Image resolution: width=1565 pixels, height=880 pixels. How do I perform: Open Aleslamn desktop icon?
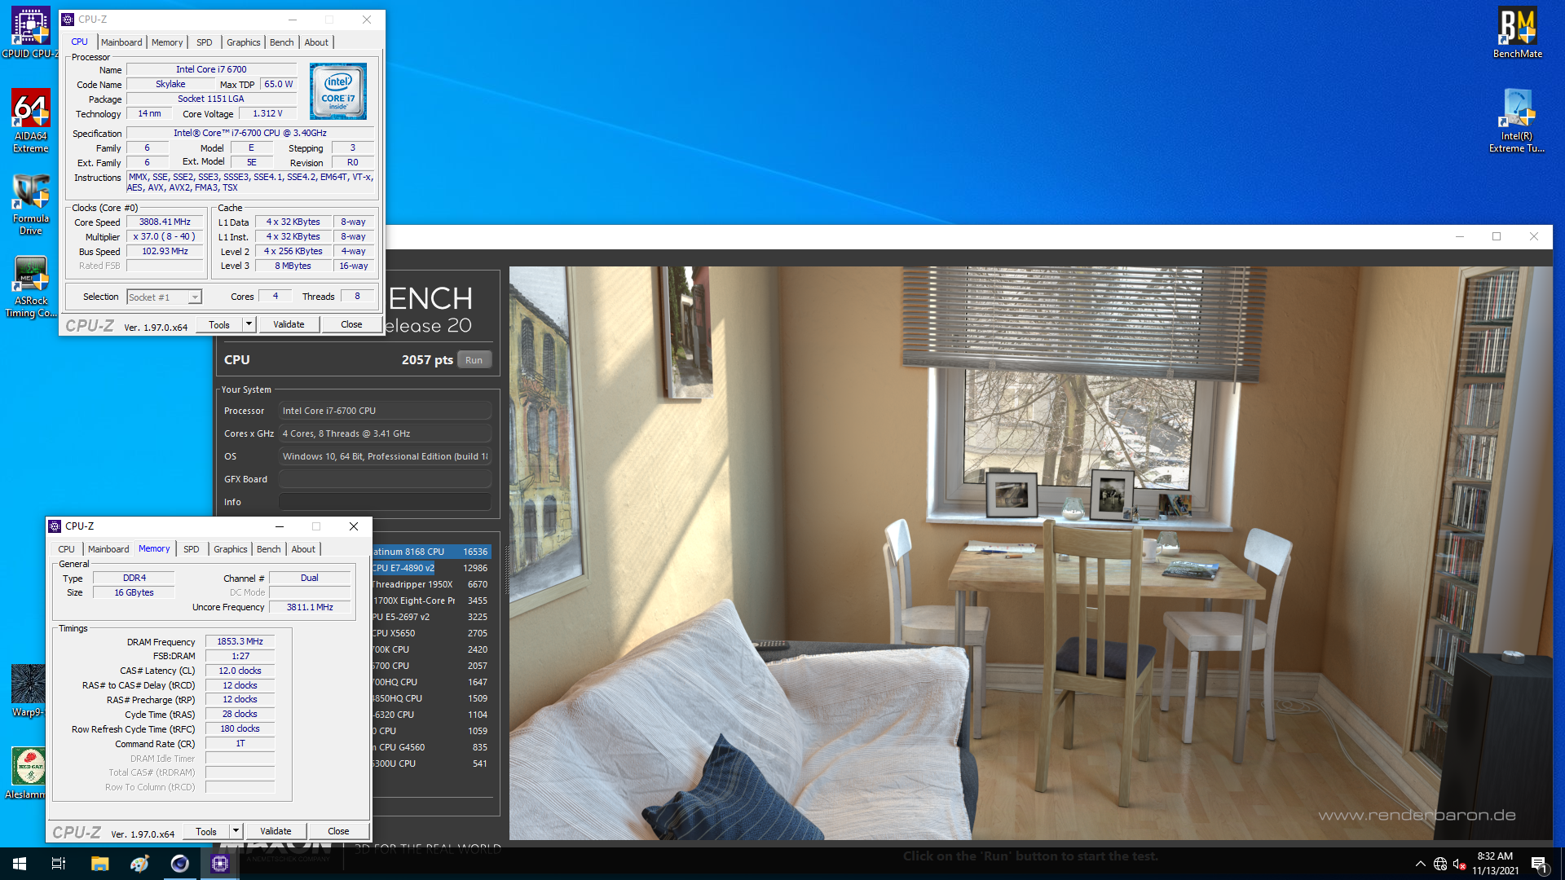tap(28, 773)
